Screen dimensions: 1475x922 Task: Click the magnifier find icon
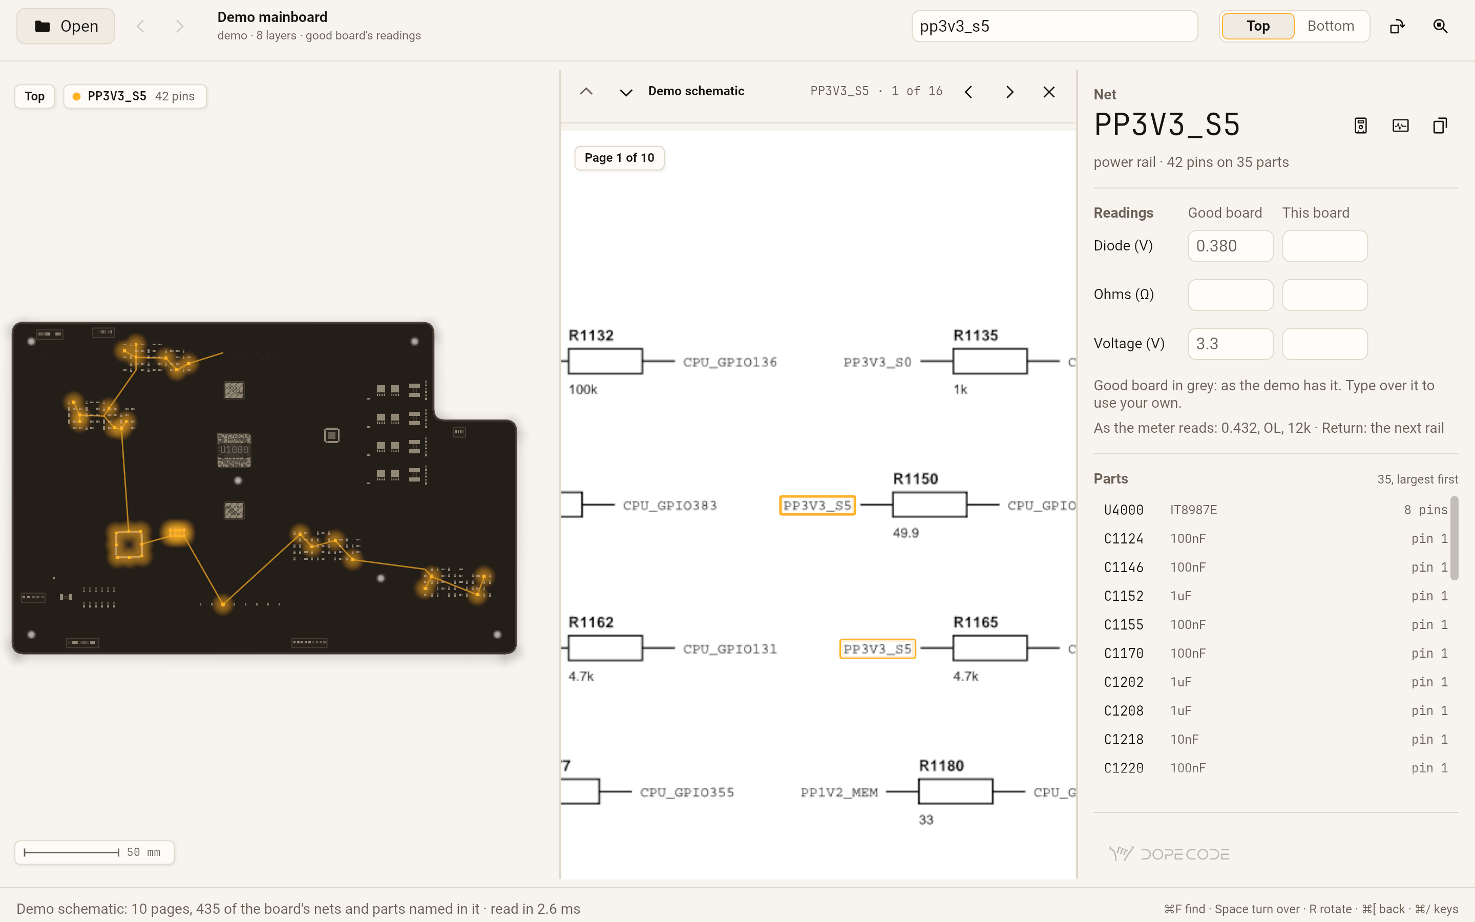(1440, 26)
